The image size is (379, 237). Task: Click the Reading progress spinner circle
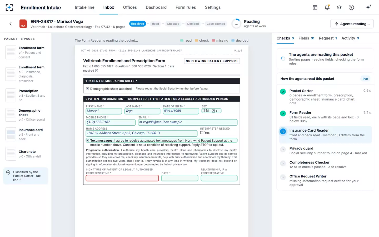[236, 24]
